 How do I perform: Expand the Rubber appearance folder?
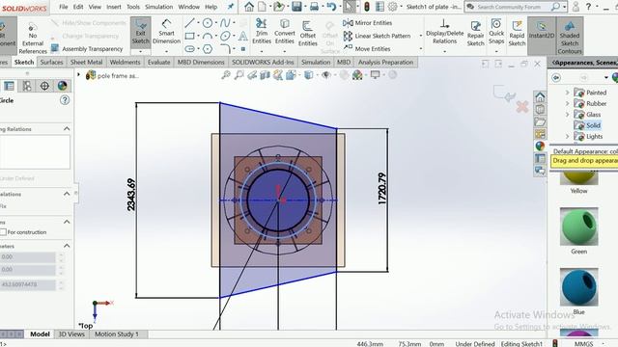pos(568,103)
